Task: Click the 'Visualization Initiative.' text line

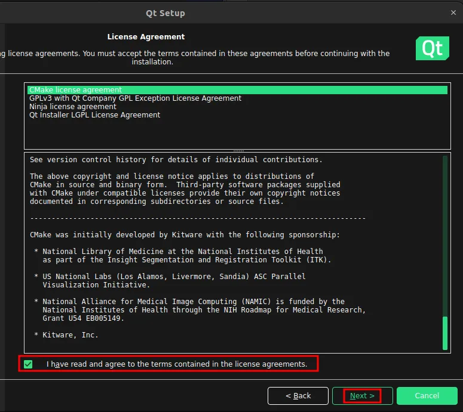Action: pos(96,285)
